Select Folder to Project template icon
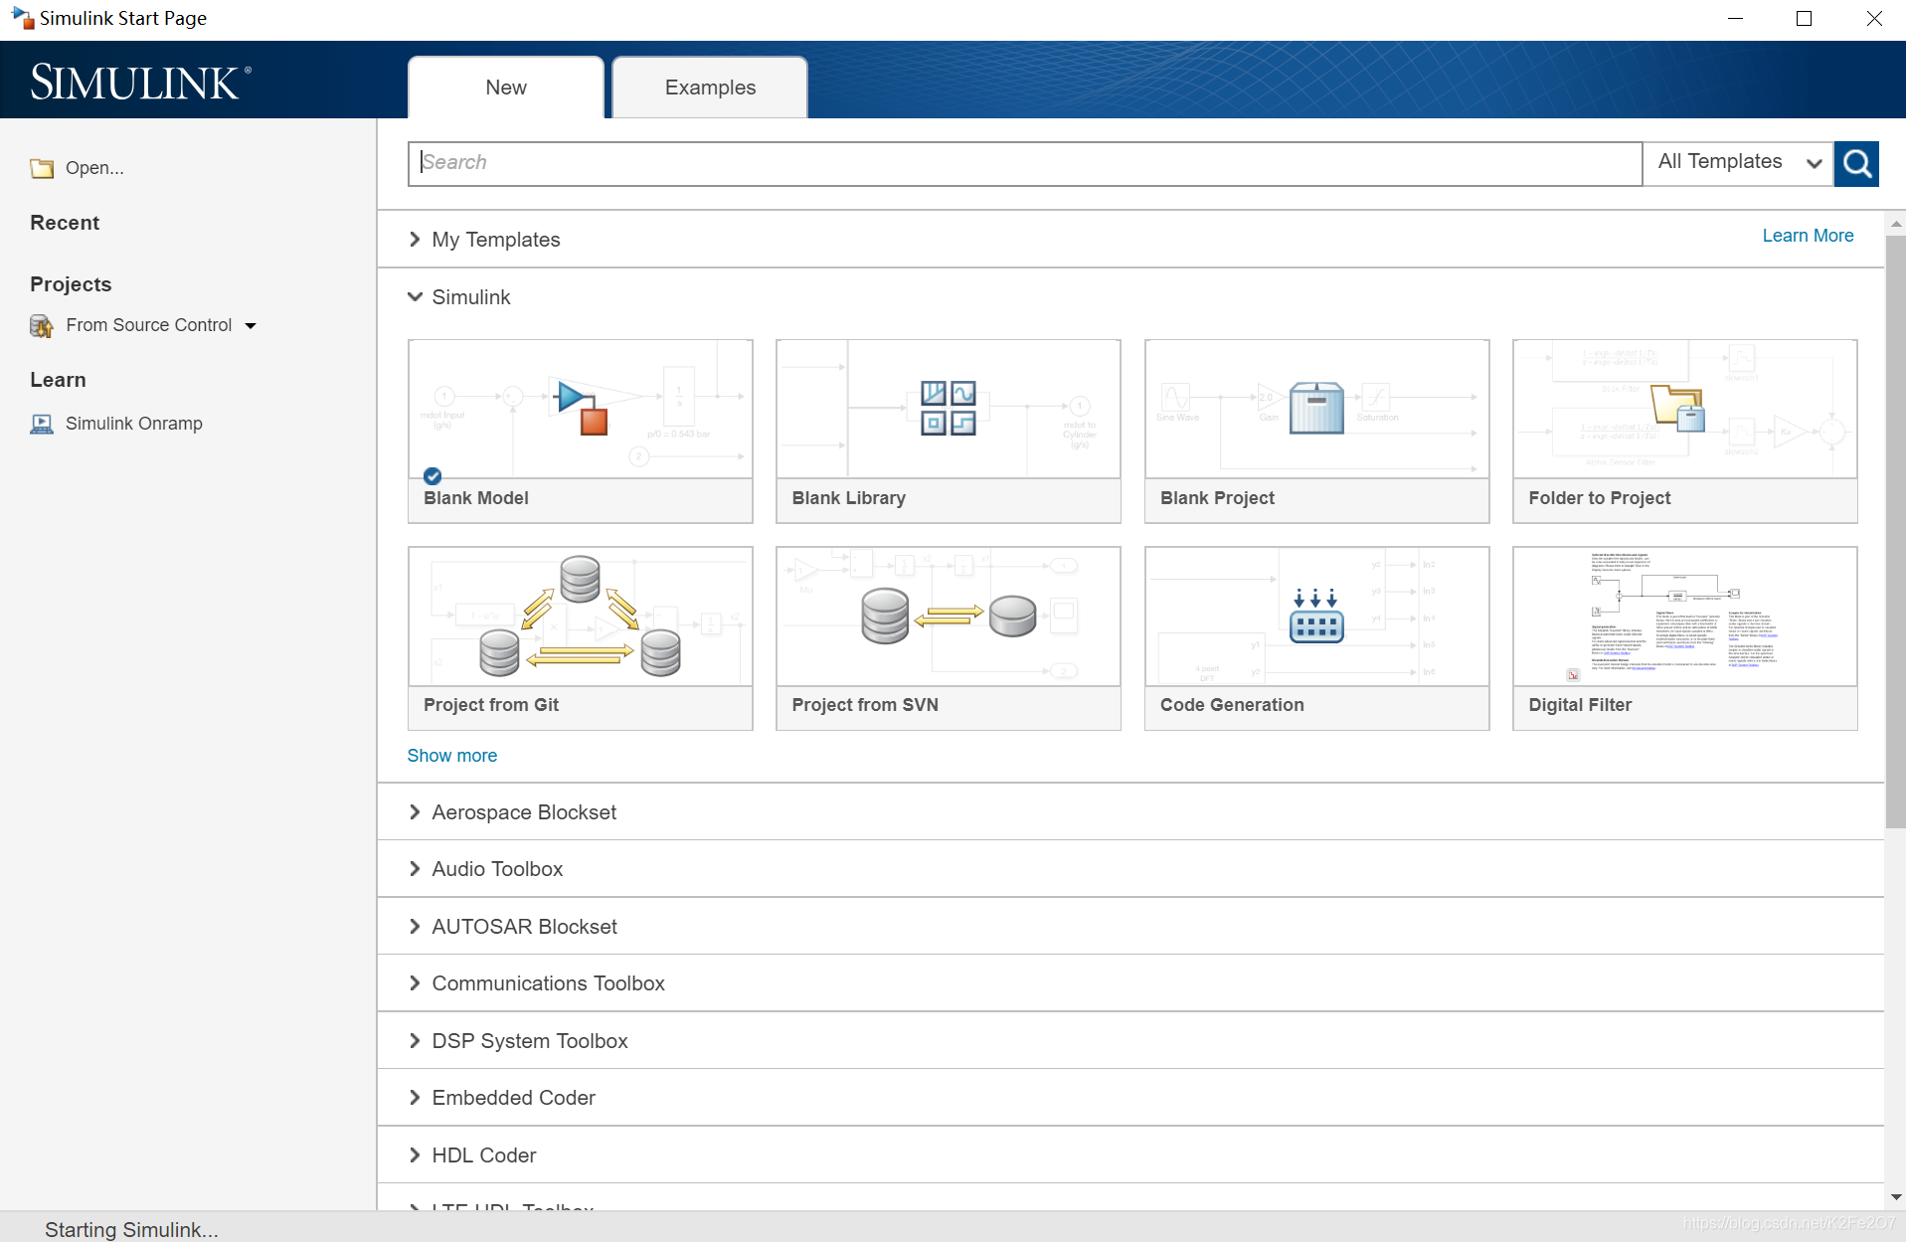 [1677, 408]
